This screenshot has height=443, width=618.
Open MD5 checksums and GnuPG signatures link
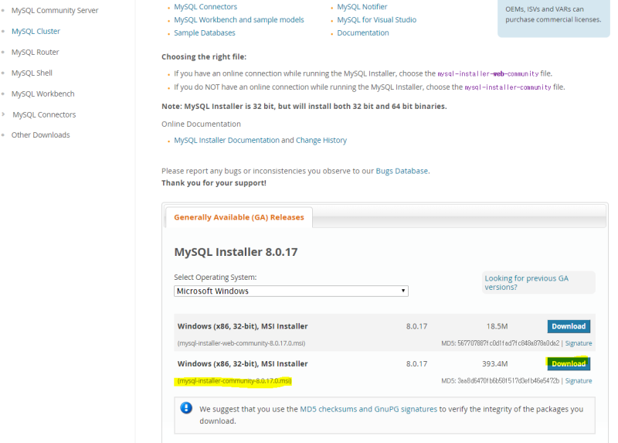click(368, 409)
